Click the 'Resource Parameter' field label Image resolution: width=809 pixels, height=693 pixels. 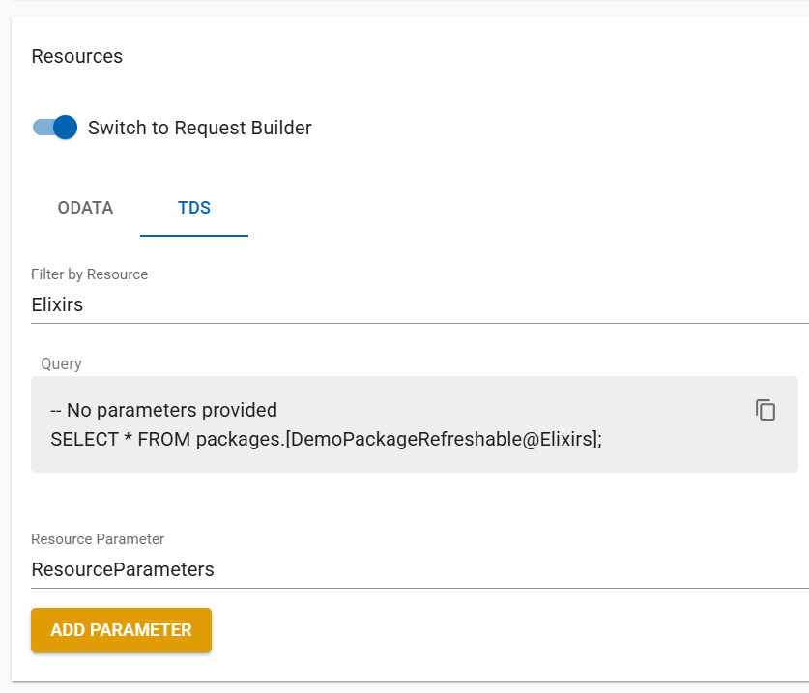(x=98, y=539)
